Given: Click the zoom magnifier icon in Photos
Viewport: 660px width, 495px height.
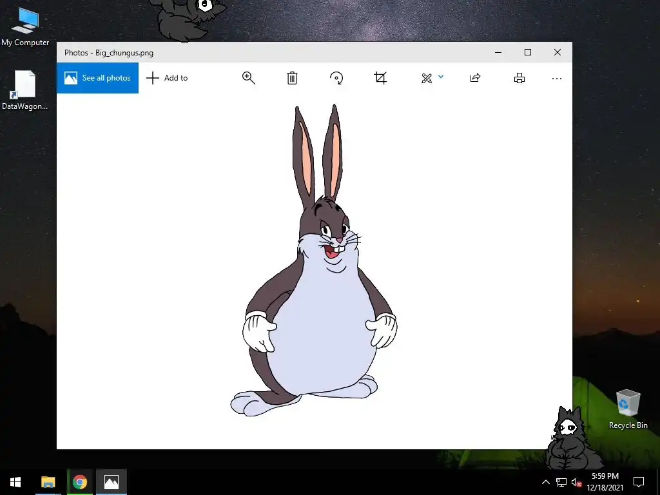Looking at the screenshot, I should [248, 78].
